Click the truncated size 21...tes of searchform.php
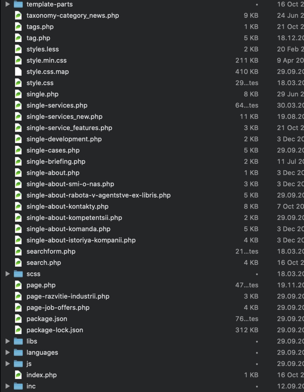Image resolution: width=304 pixels, height=392 pixels. (x=247, y=251)
